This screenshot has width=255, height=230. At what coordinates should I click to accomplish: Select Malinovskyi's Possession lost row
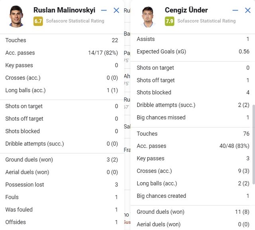tap(61, 185)
